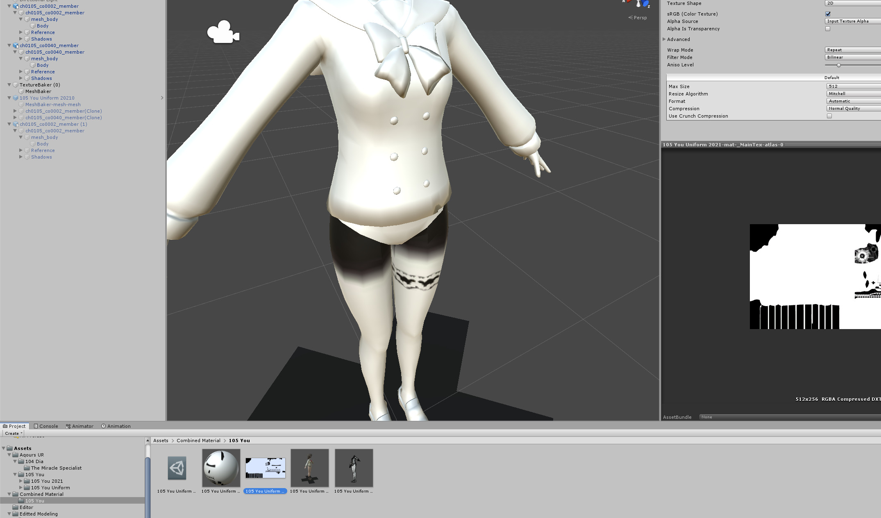Click the prefab cube icon of ch0105_co0040_member

pos(16,45)
